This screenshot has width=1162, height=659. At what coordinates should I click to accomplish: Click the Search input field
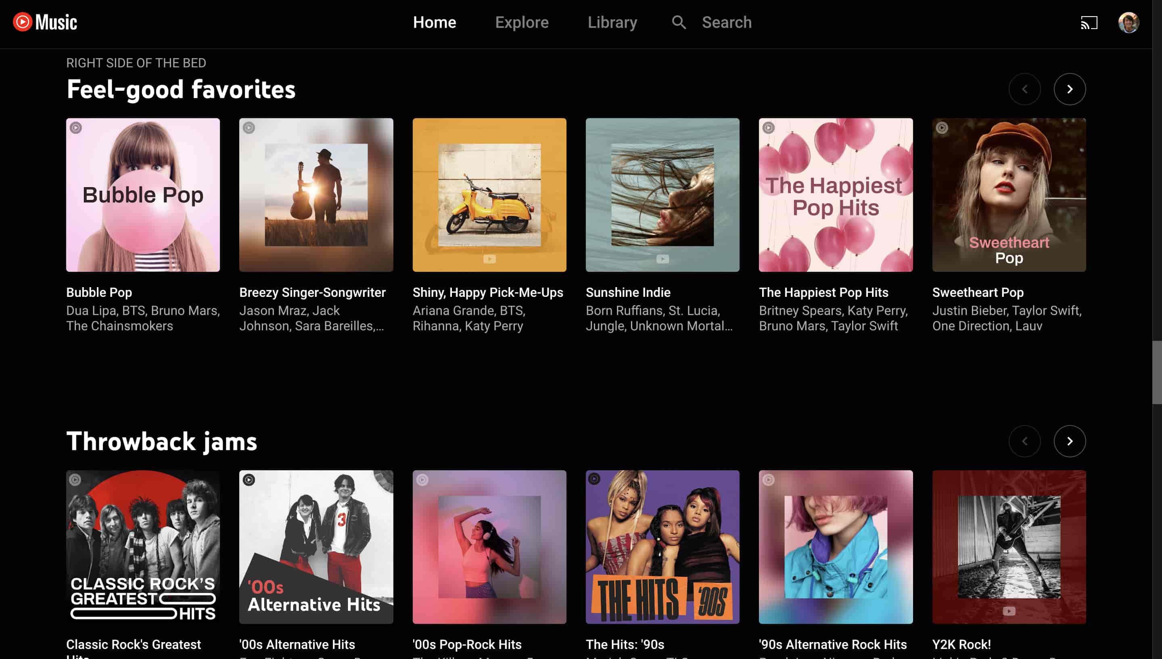point(727,22)
